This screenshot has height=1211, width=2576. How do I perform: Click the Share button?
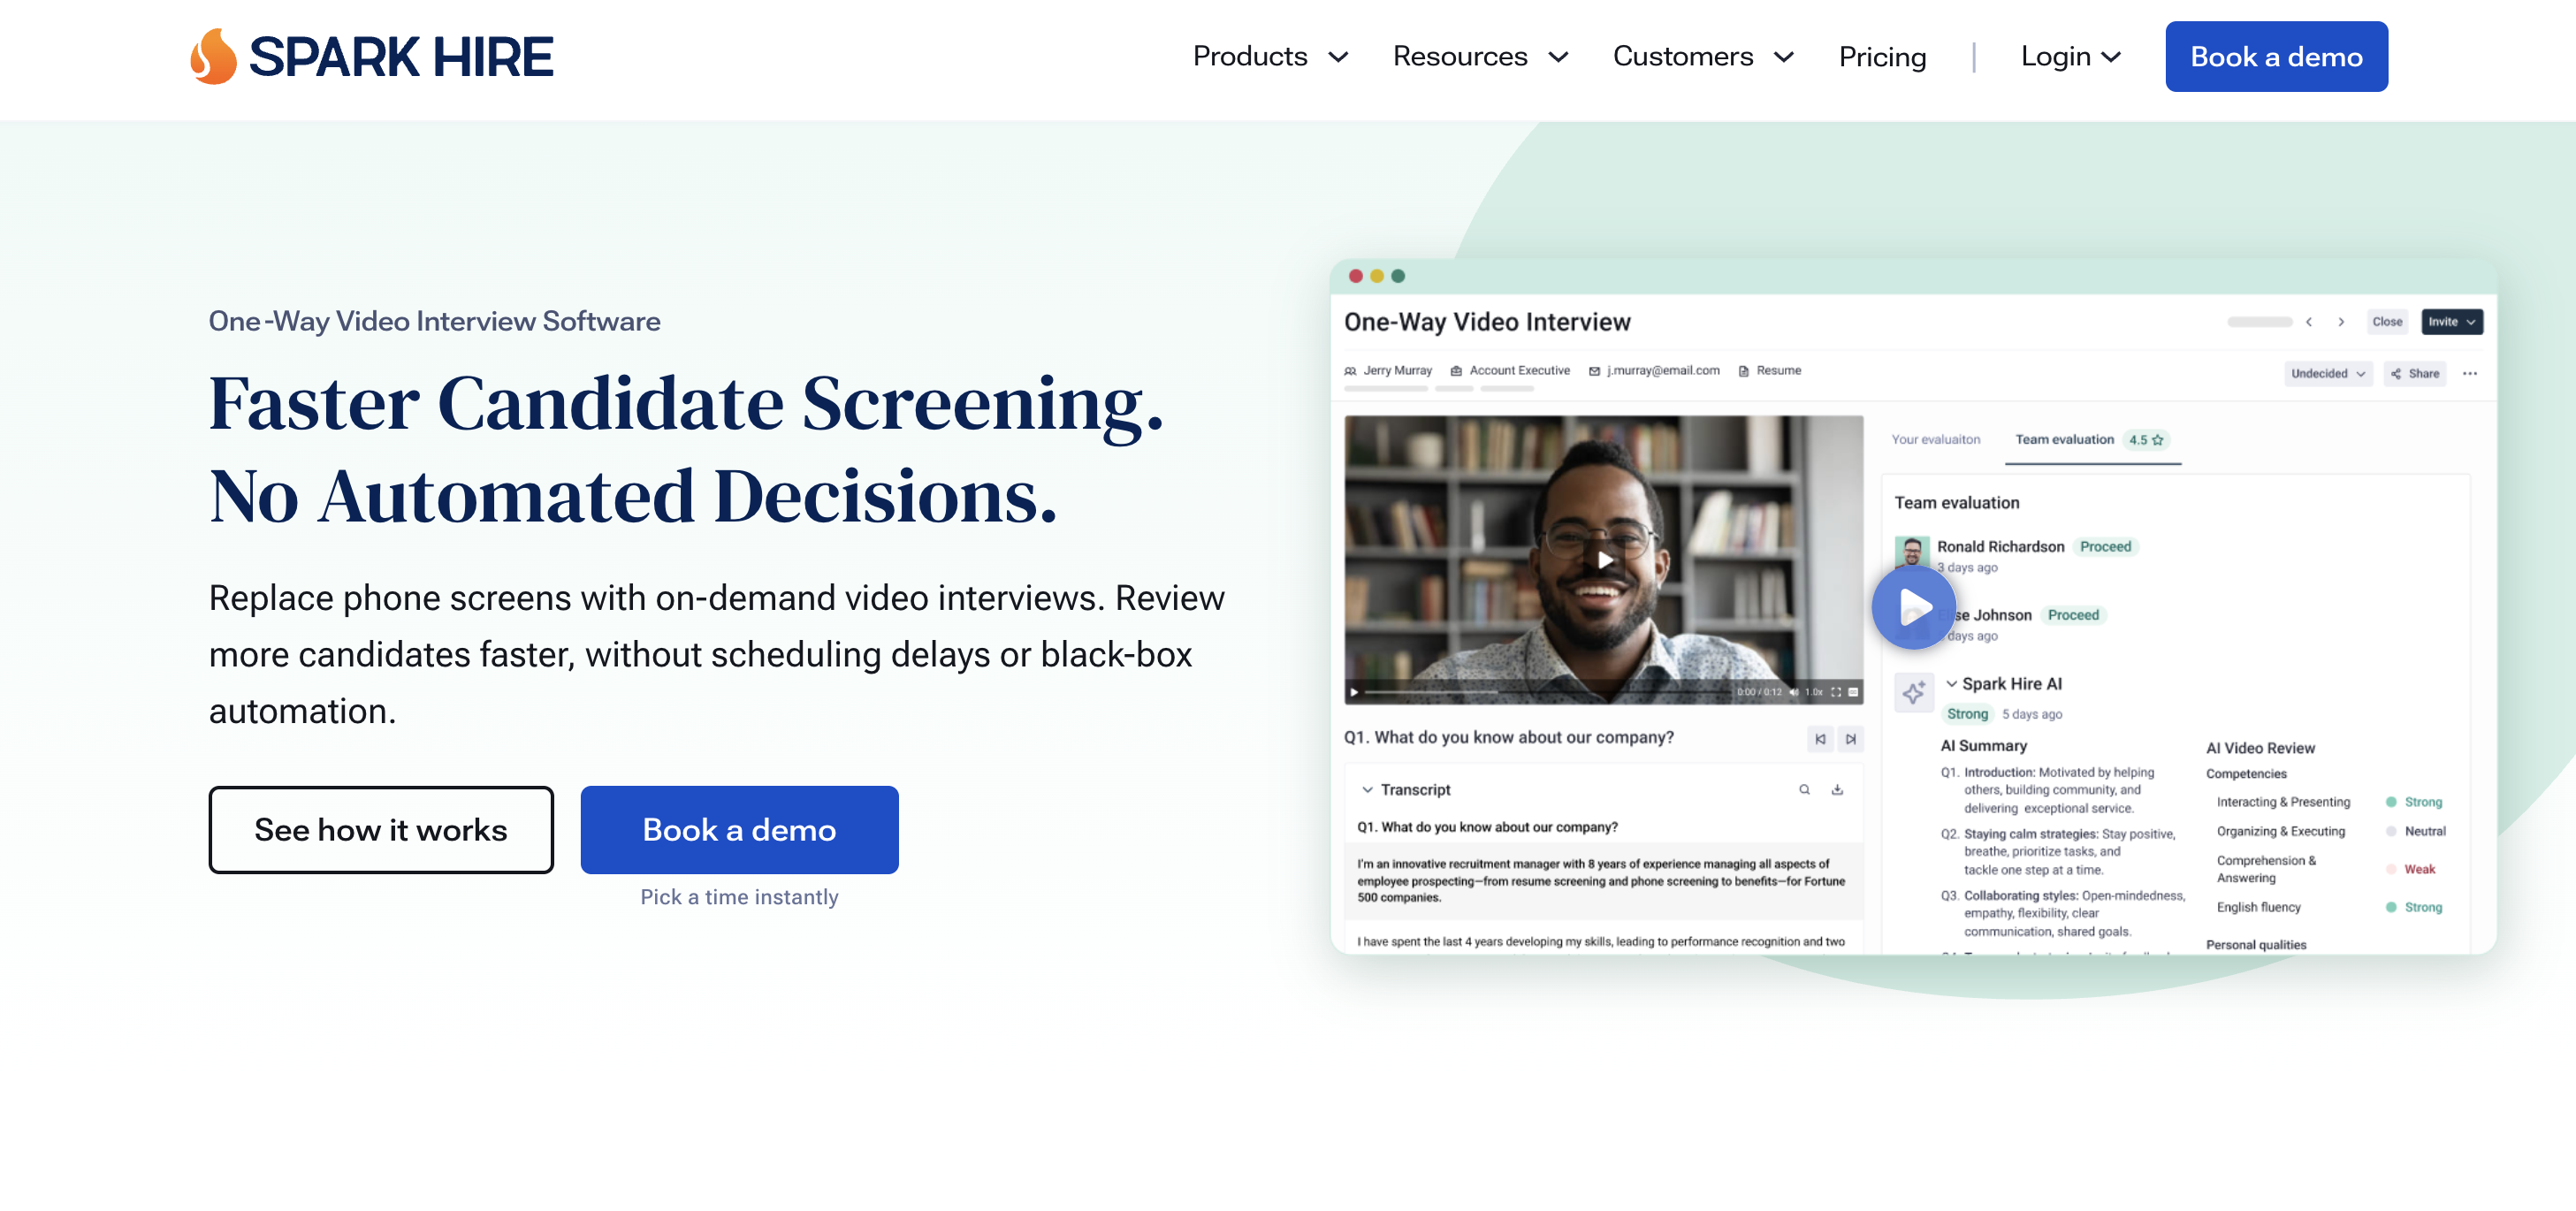2415,374
